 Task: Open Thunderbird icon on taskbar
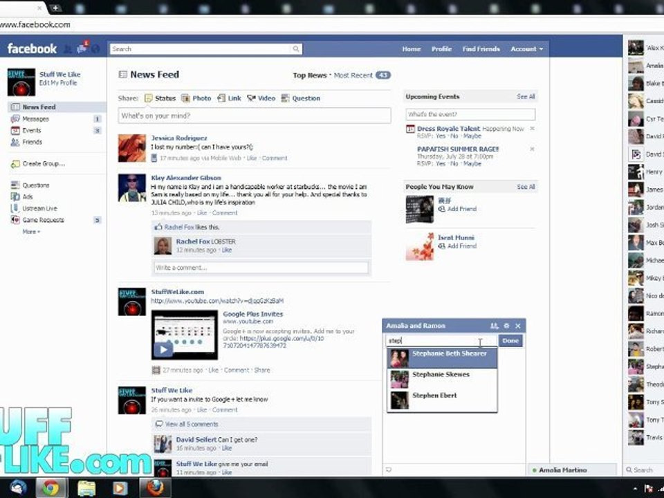coord(18,488)
